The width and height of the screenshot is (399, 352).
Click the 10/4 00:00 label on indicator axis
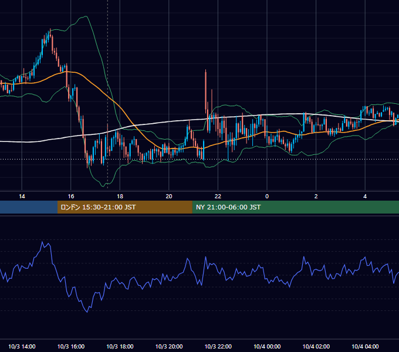click(x=267, y=346)
